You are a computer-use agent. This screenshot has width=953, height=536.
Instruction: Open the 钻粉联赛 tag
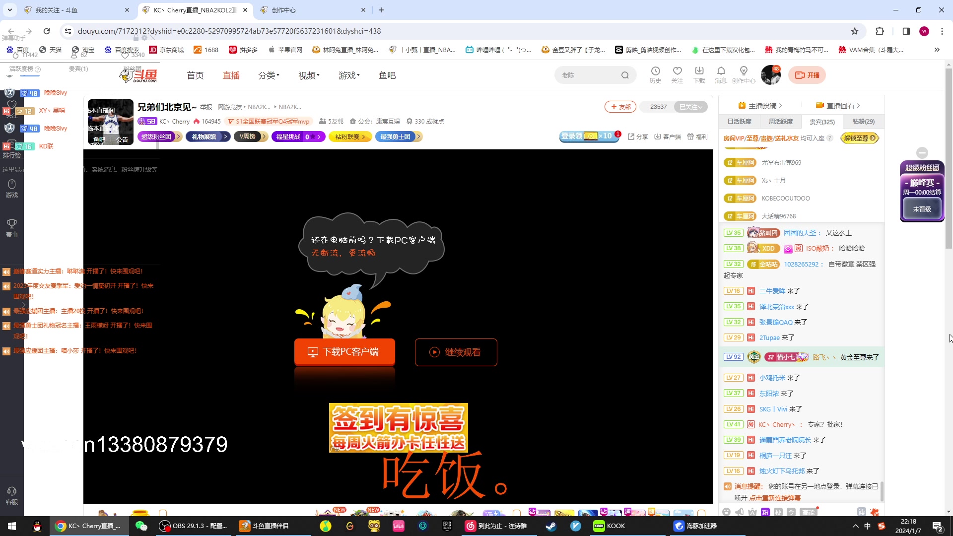[350, 136]
